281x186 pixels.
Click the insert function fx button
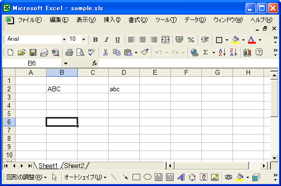(x=95, y=63)
